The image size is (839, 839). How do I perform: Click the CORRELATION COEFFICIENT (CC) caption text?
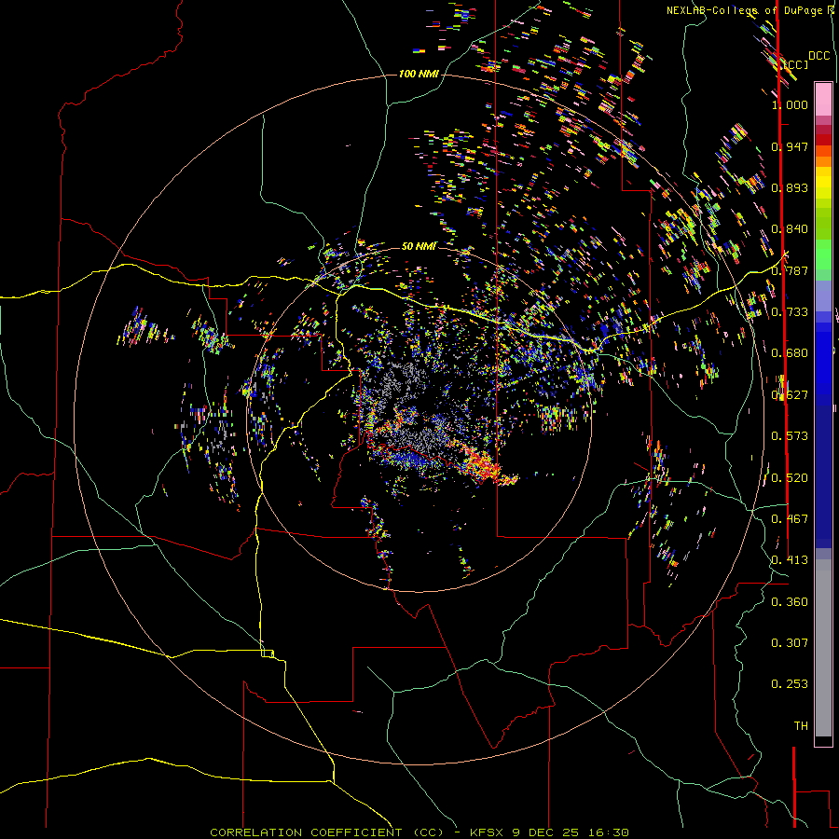[327, 832]
